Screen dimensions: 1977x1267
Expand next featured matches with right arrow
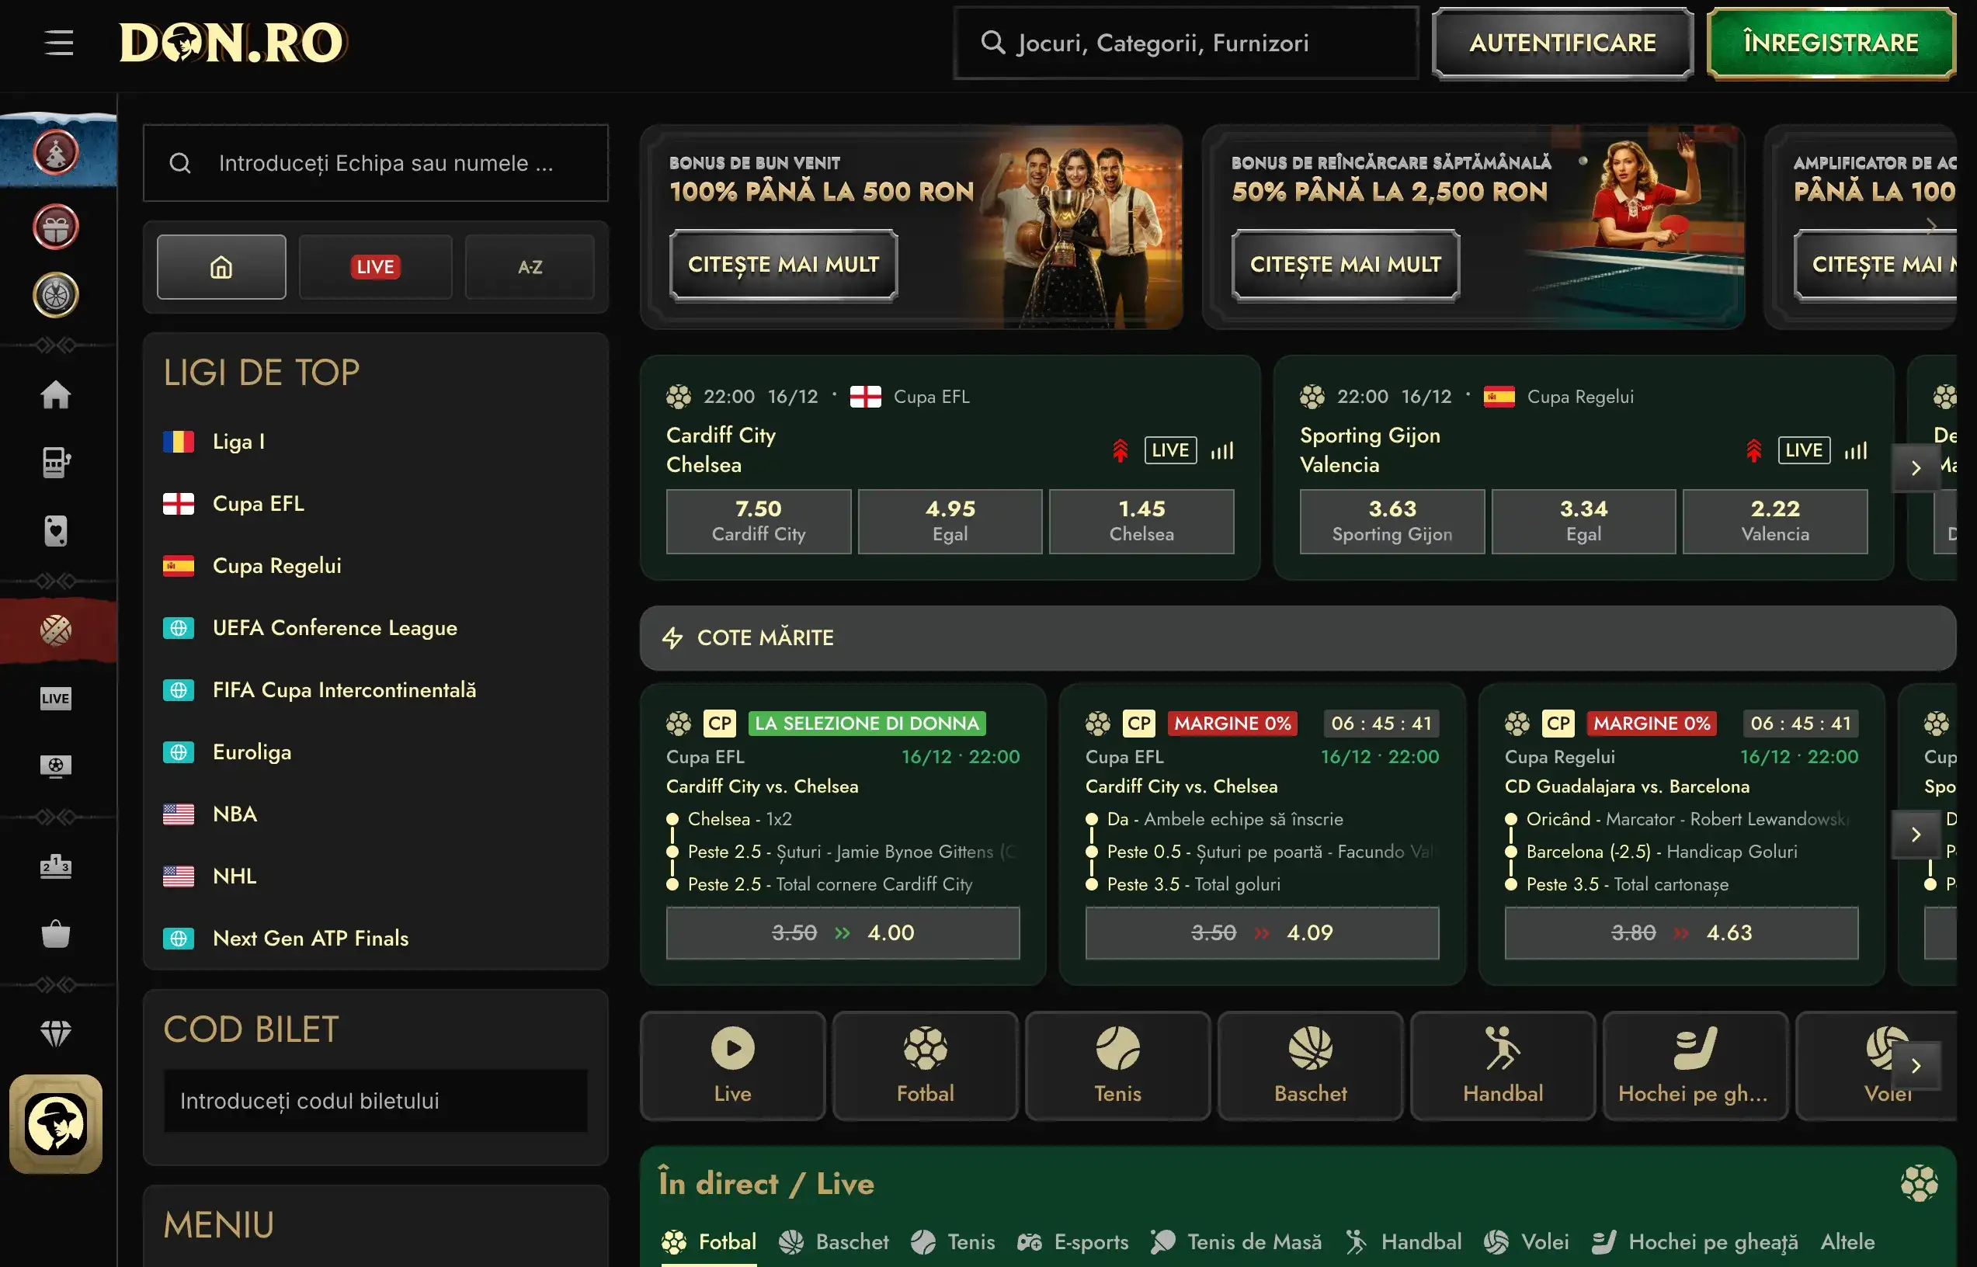(x=1916, y=468)
